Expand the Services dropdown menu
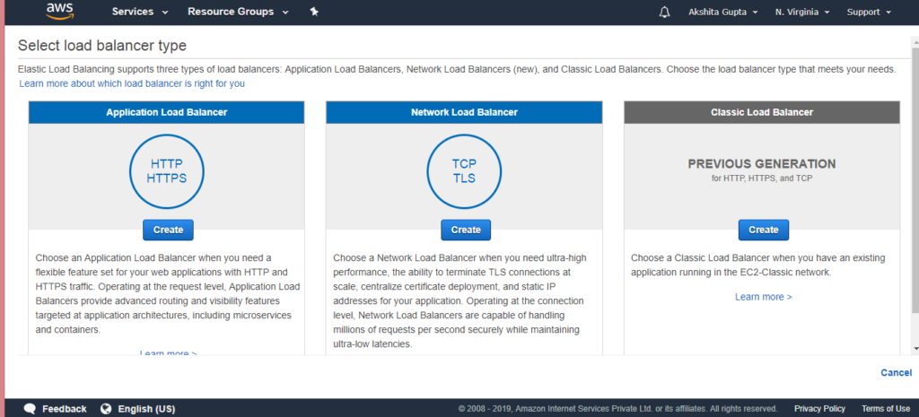The image size is (919, 417). point(140,12)
